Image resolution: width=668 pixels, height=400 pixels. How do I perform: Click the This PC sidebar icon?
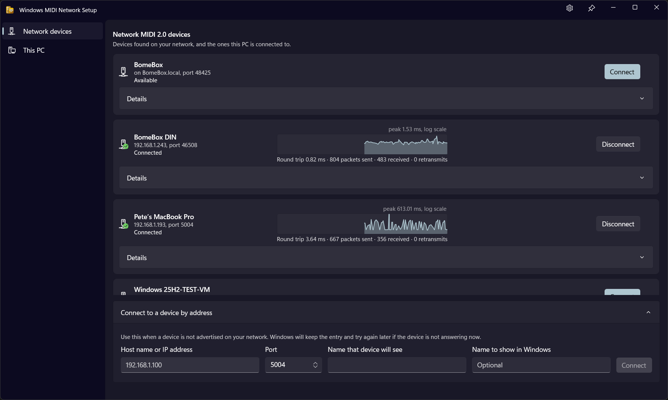click(x=12, y=50)
